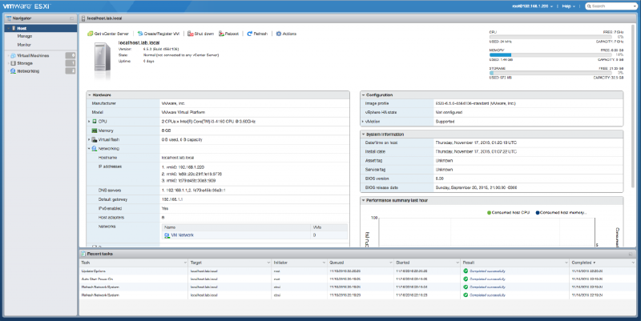Expand the vMotion configuration row
Image resolution: width=641 pixels, height=321 pixels.
pos(364,121)
